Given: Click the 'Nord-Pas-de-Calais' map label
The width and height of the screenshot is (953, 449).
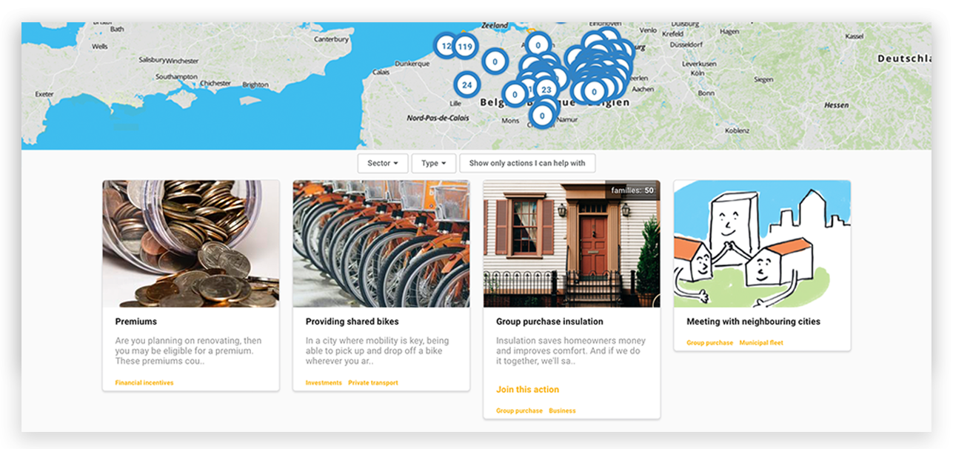Looking at the screenshot, I should coord(438,118).
